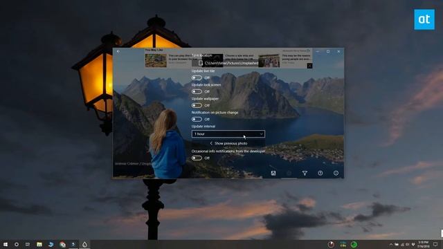Toggle Occasional info notifications from the developer

pos(197,158)
